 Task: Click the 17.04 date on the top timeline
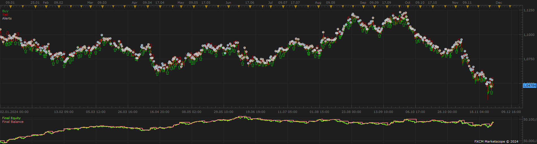[160, 3]
